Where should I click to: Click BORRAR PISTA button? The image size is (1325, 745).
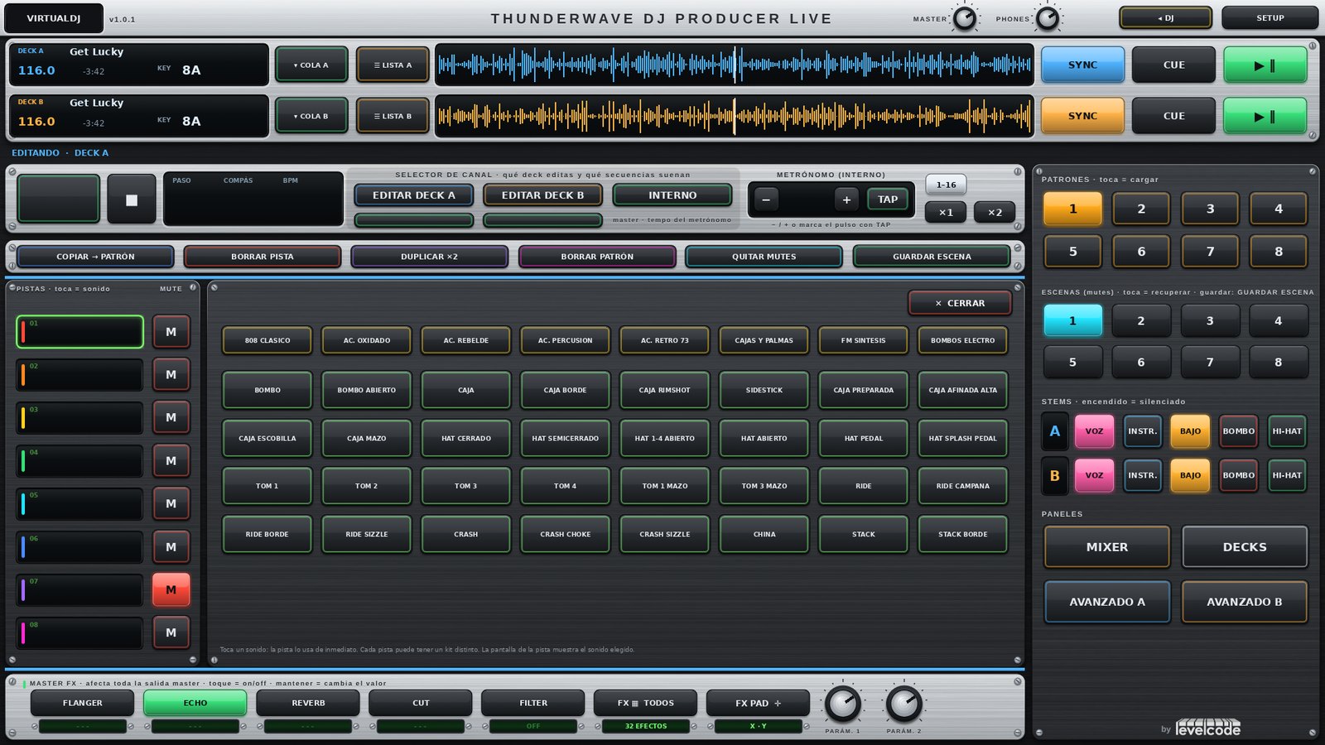[263, 257]
